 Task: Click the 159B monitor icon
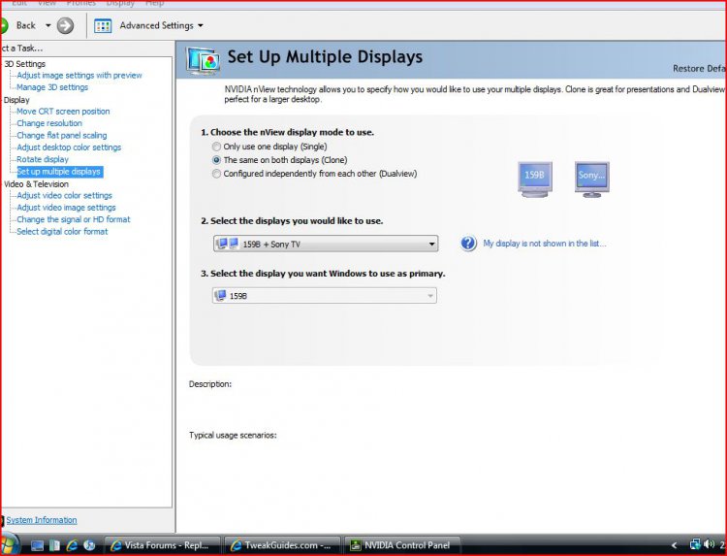pyautogui.click(x=534, y=180)
